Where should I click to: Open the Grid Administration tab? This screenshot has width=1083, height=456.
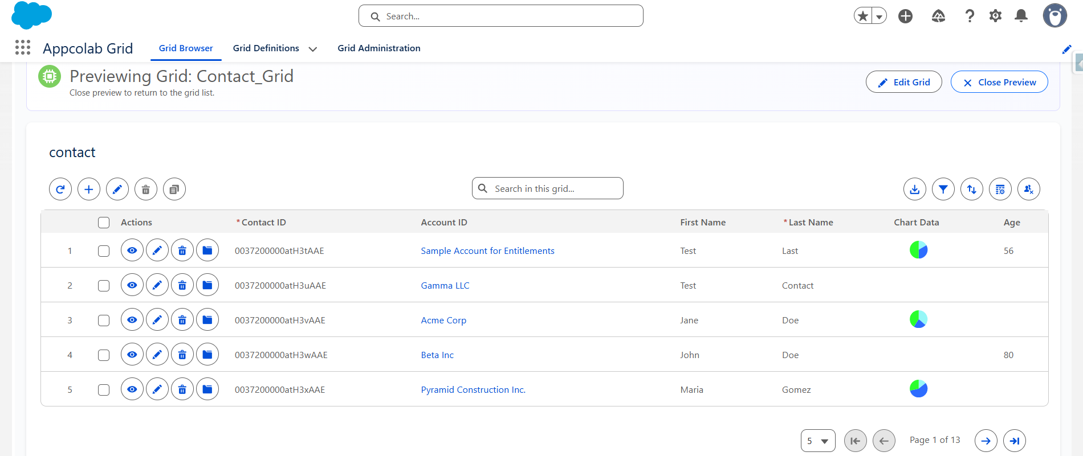click(379, 48)
